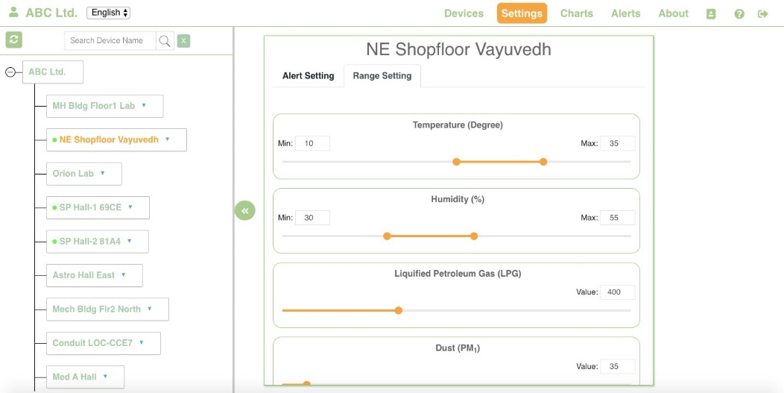The image size is (784, 393).
Task: Expand the Astro Hall East dropdown arrow
Action: click(123, 275)
